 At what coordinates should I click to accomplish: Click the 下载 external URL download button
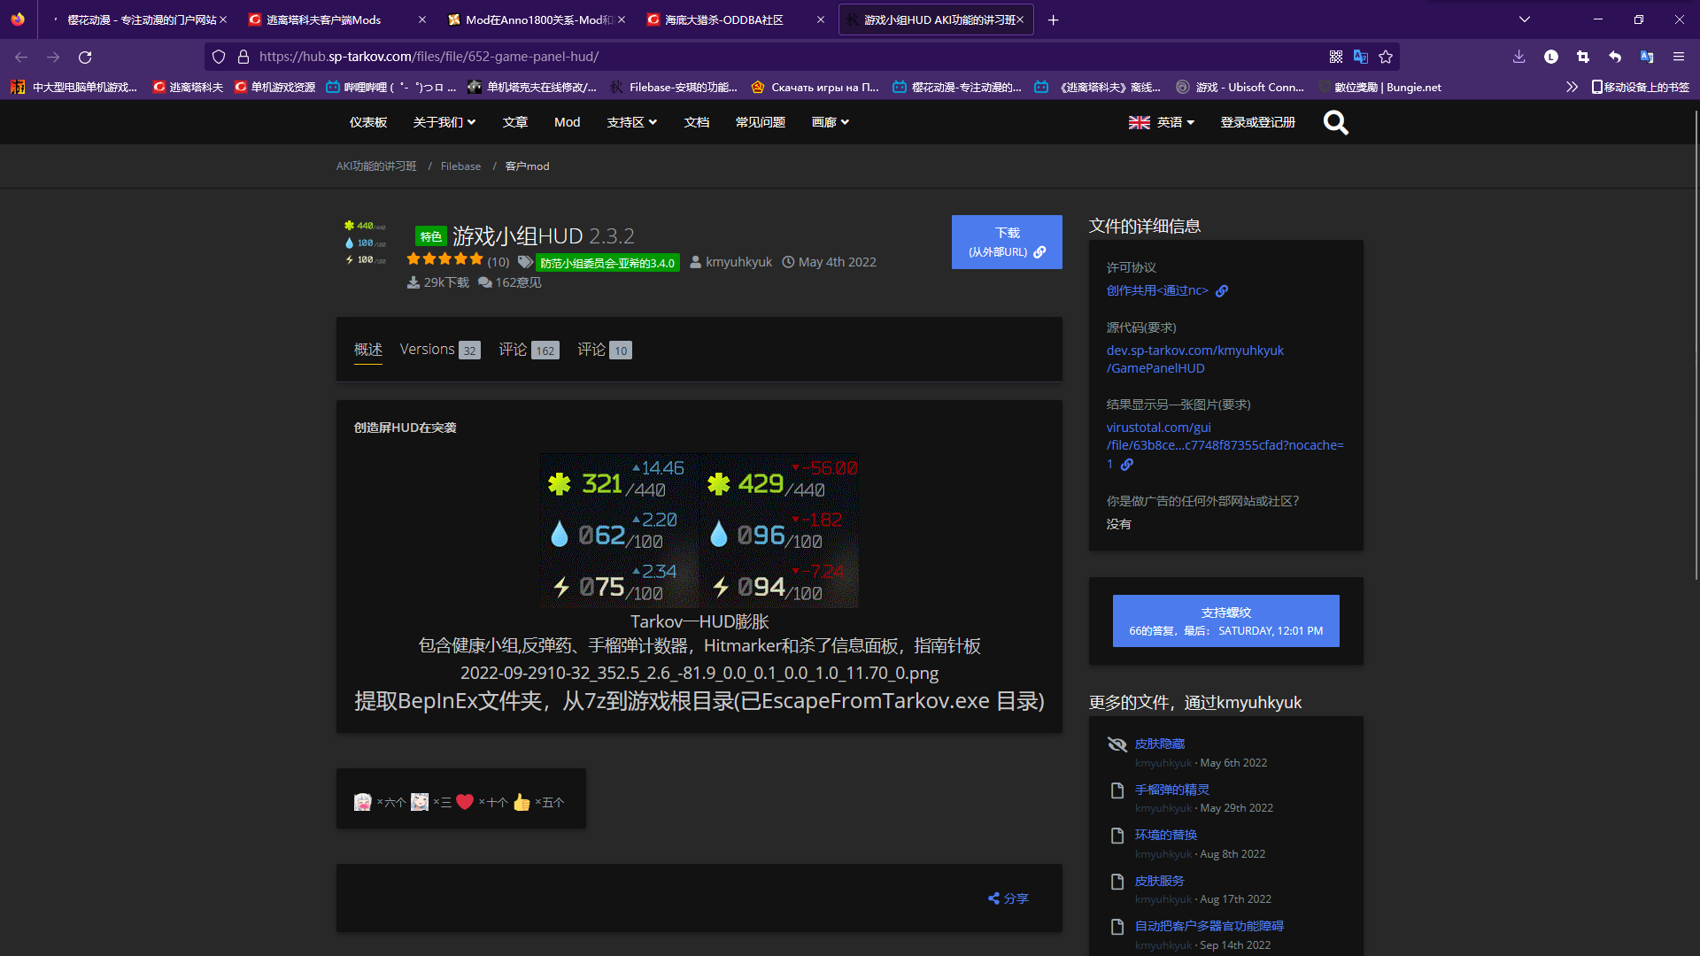1006,241
